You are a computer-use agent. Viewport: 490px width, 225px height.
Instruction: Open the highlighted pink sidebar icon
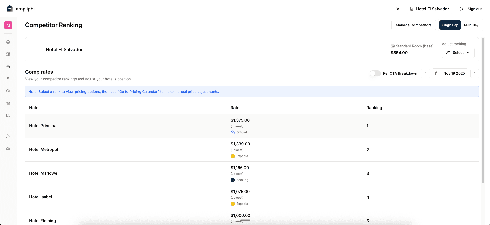(x=8, y=25)
